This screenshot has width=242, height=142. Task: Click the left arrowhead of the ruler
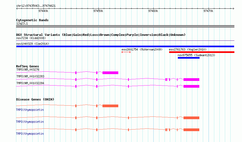click(x=17, y=8)
